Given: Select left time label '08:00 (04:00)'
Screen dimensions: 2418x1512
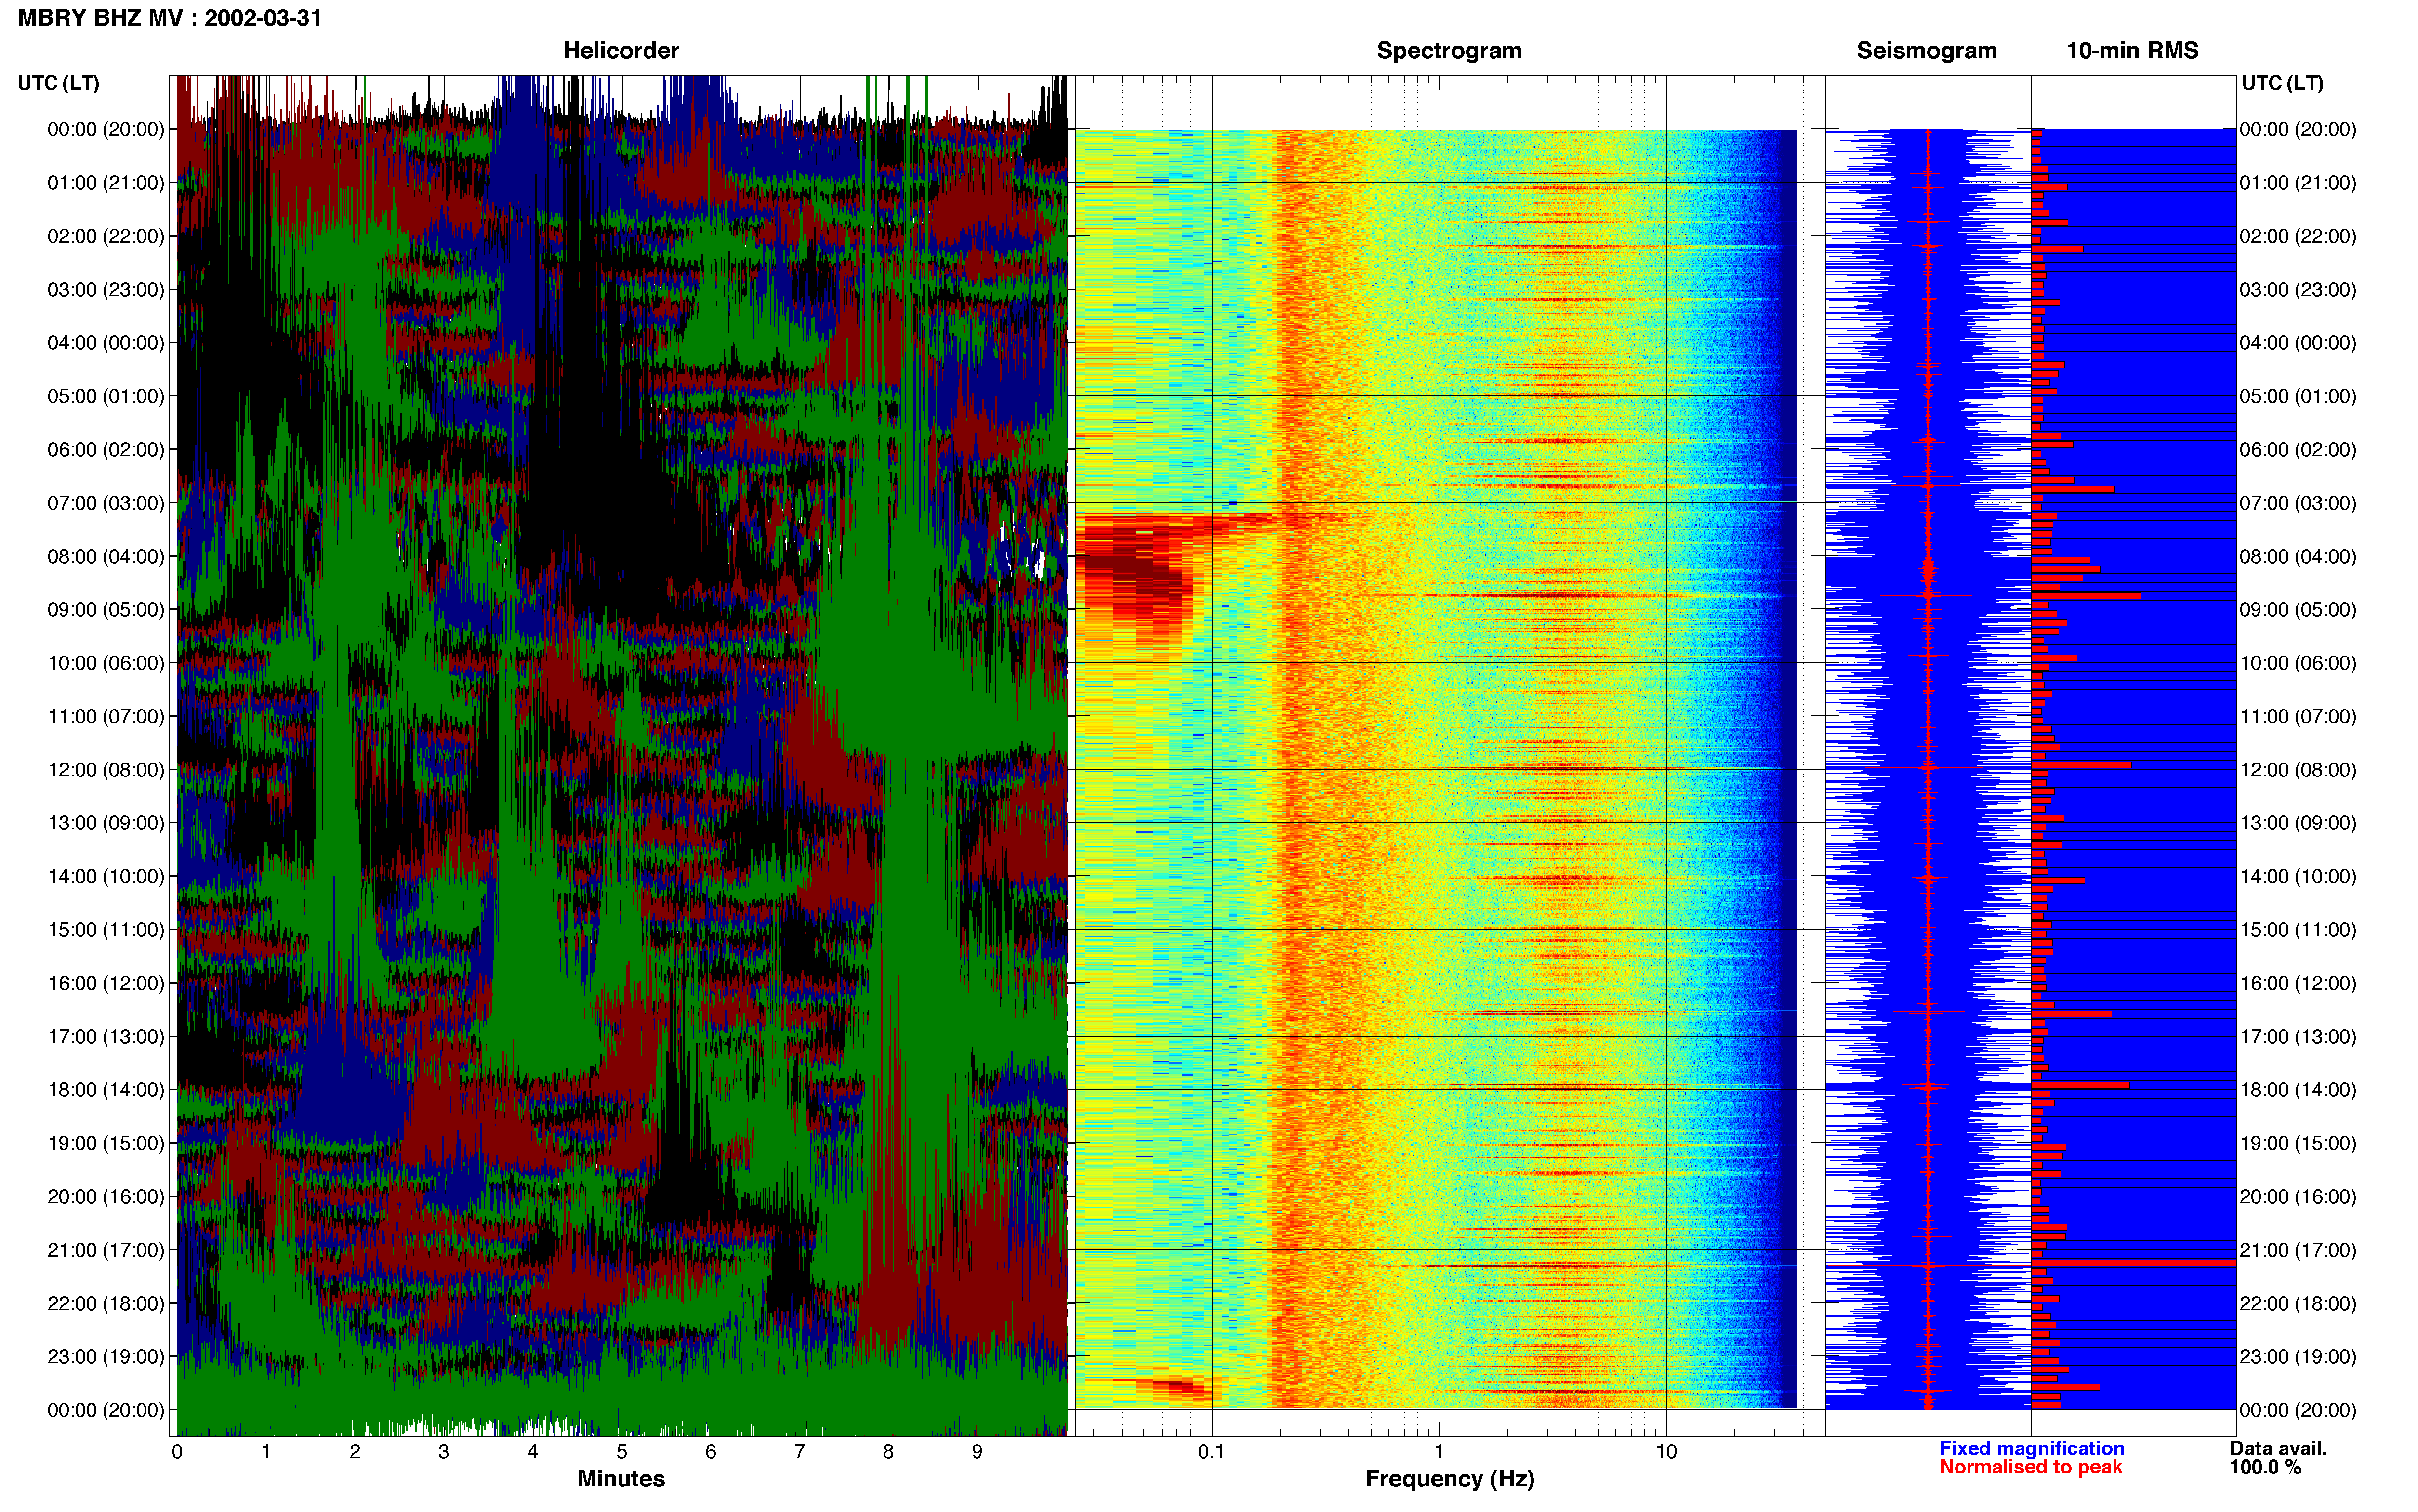Looking at the screenshot, I should [x=106, y=556].
